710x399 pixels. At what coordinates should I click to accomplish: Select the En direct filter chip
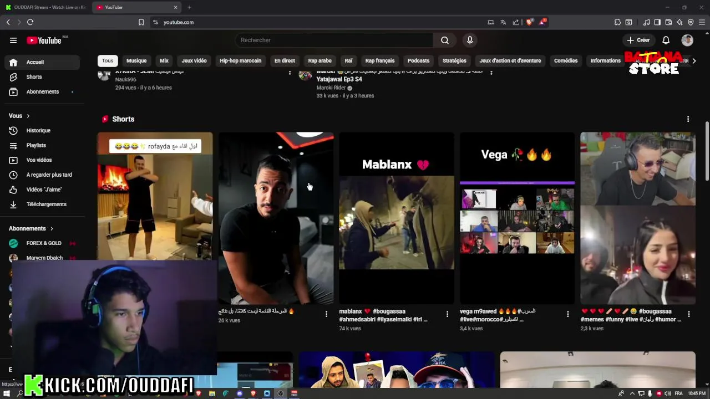285,60
